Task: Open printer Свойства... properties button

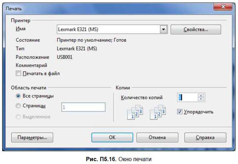Action: point(195,30)
